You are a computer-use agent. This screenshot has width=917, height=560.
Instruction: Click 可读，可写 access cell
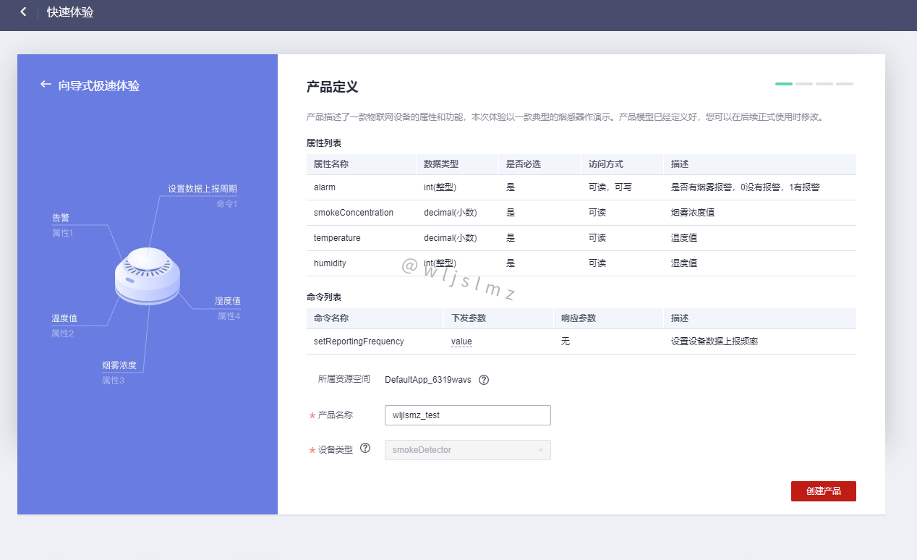coord(610,187)
